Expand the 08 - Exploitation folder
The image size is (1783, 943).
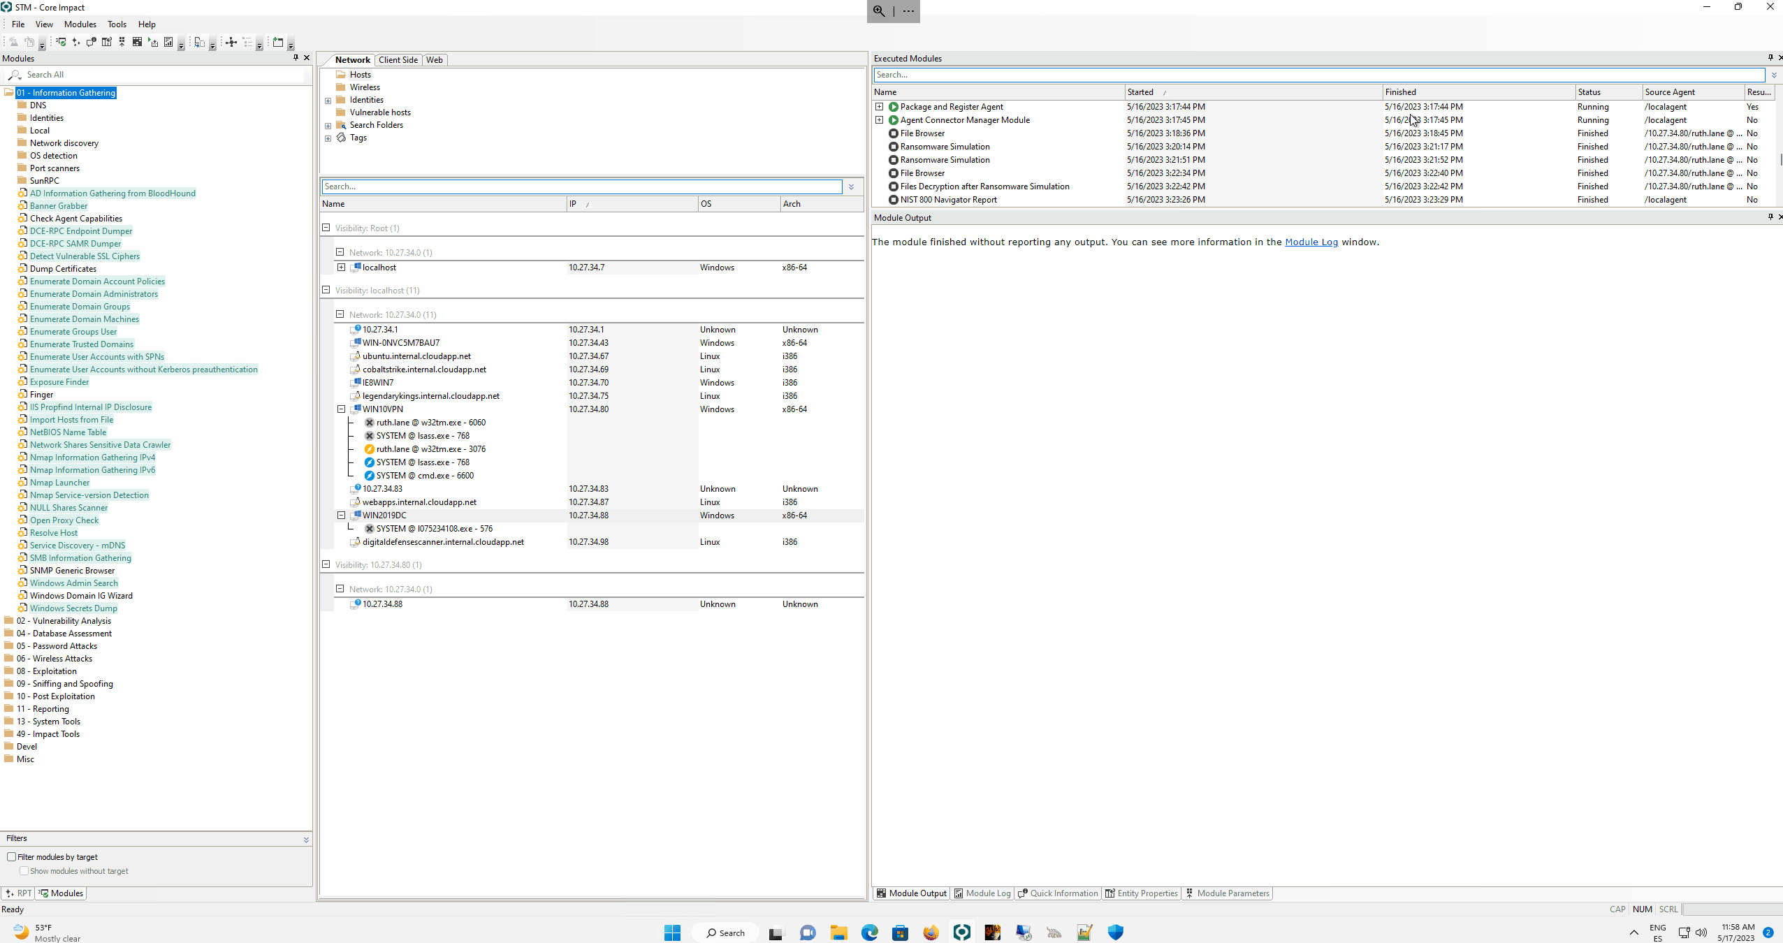[46, 671]
